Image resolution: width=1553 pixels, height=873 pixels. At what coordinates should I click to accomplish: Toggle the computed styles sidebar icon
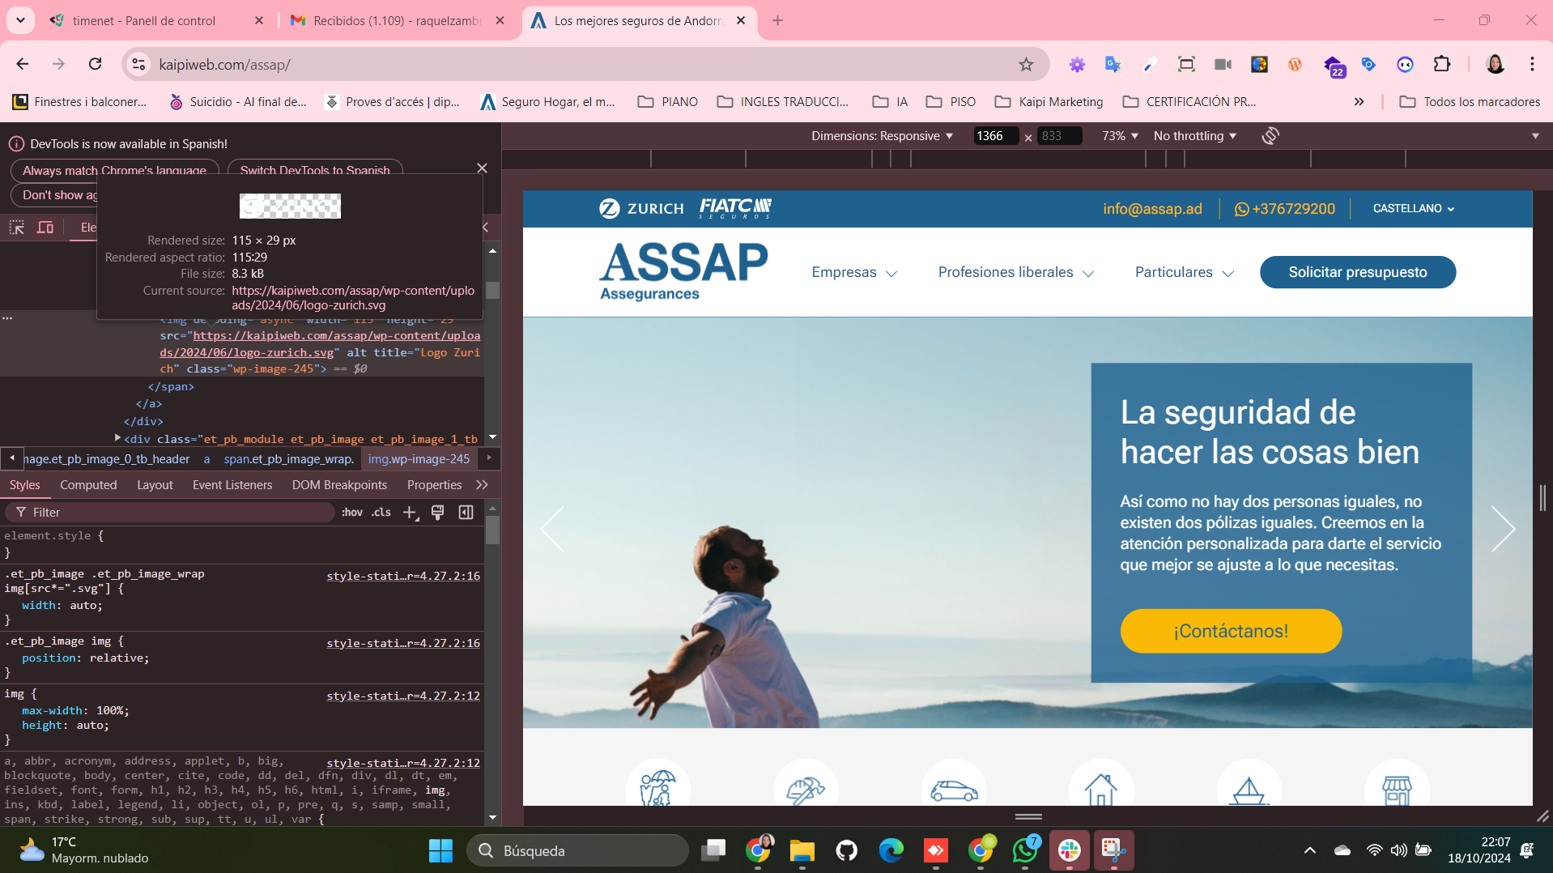[466, 513]
